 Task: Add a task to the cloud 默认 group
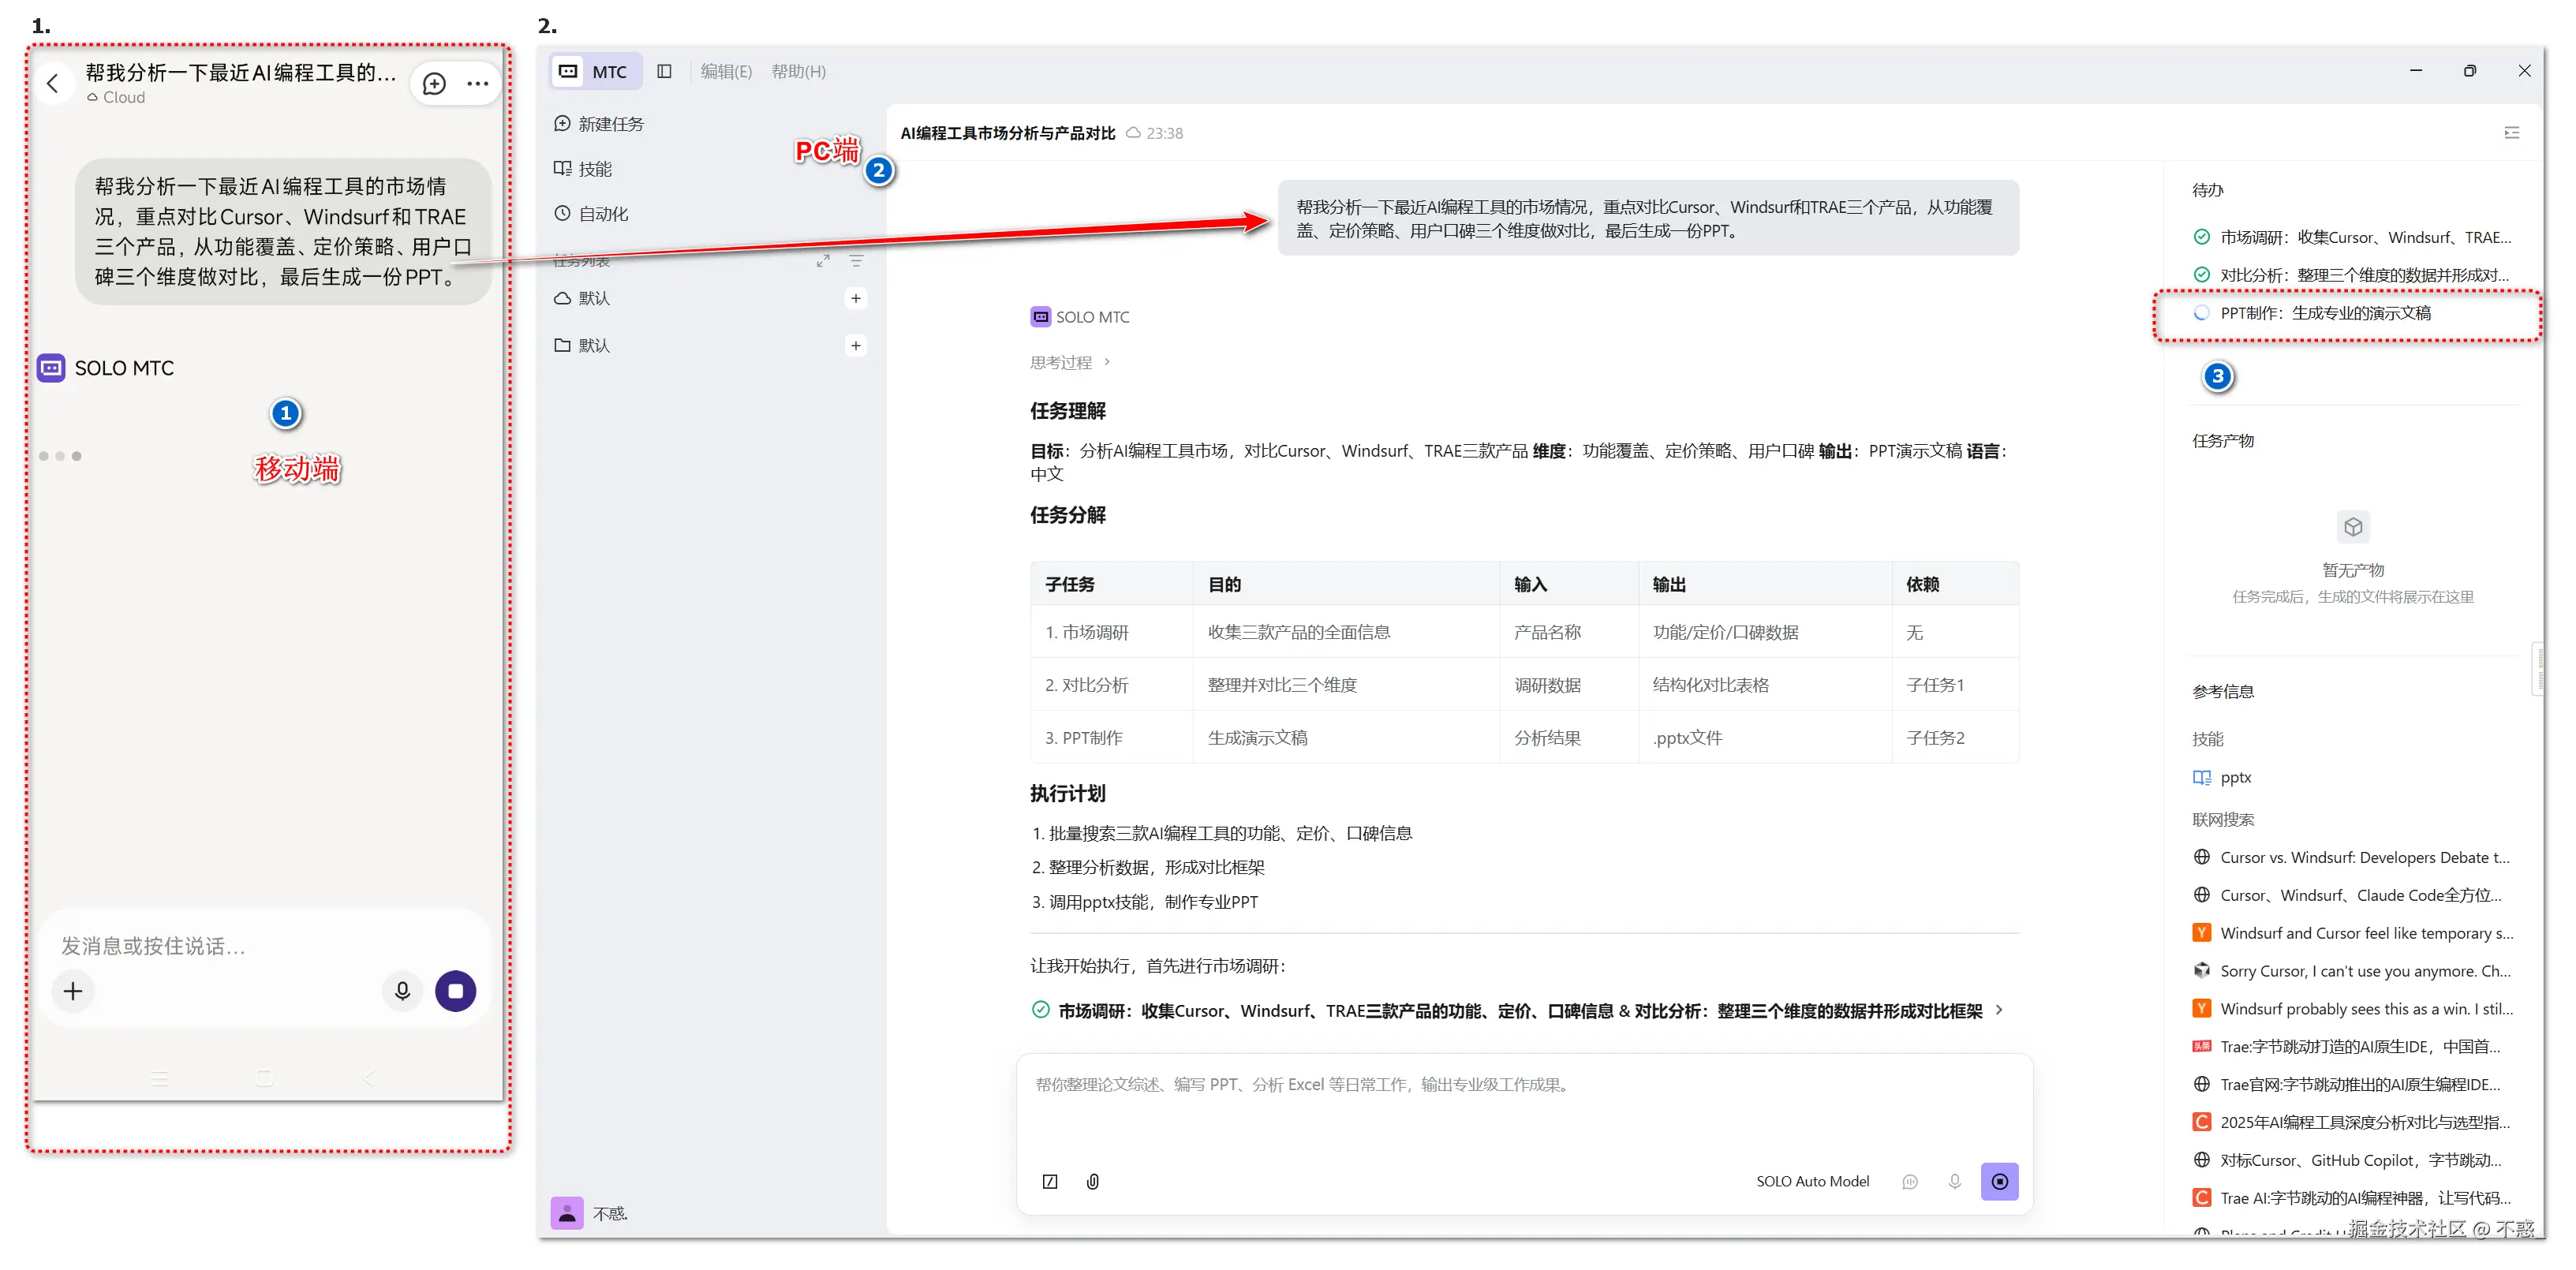coord(856,298)
